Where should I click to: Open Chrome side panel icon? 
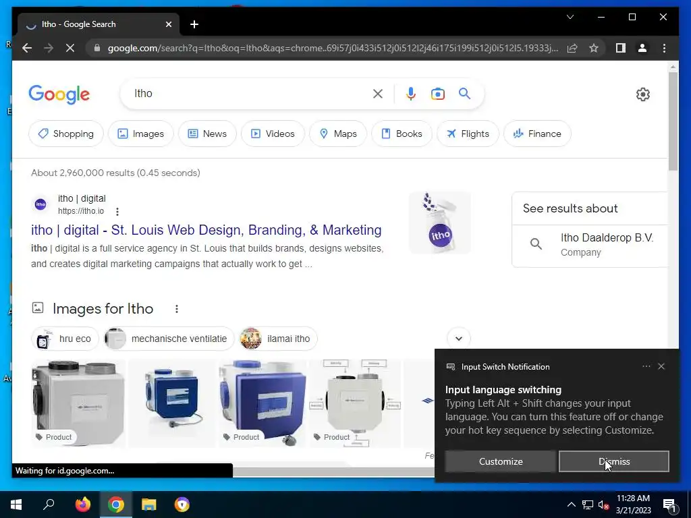click(621, 48)
